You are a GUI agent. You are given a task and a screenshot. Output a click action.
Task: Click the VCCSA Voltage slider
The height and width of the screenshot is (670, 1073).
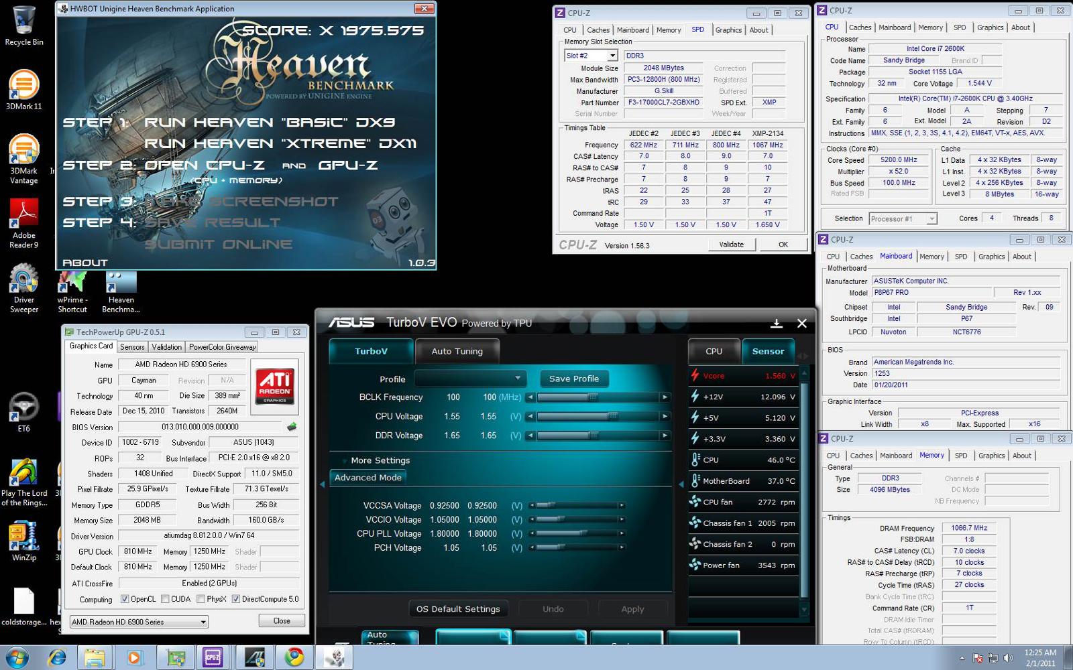point(576,505)
